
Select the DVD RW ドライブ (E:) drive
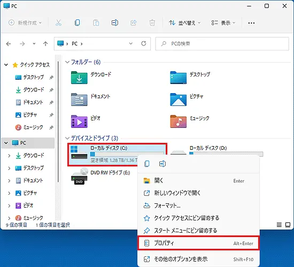point(100,176)
